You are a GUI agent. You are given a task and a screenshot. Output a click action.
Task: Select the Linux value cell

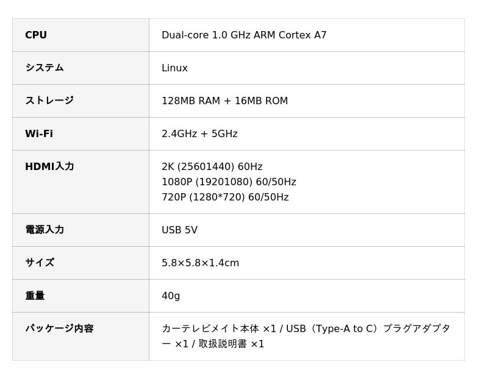[x=174, y=68]
